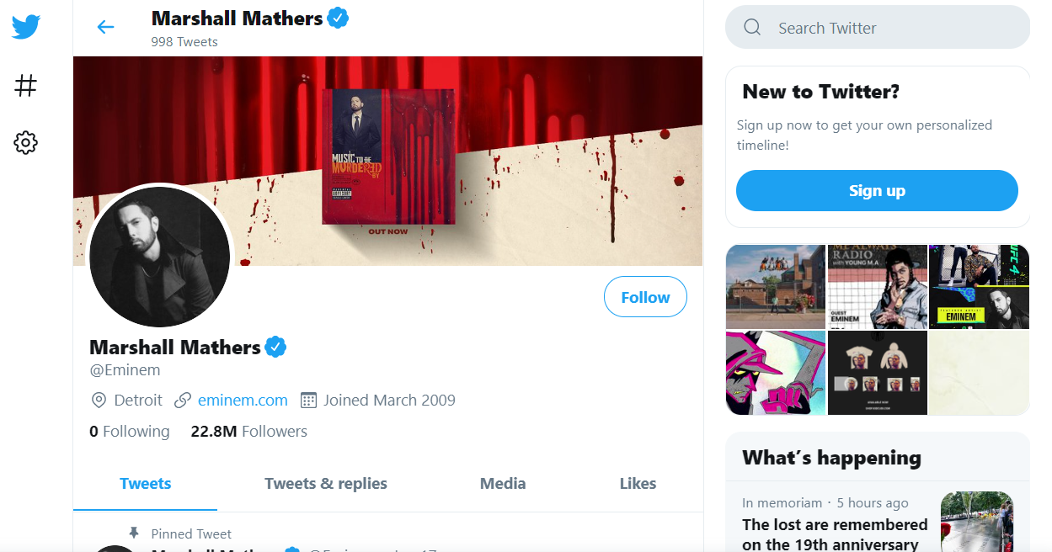1052x552 pixels.
Task: Open Settings gear icon in sidebar
Action: (26, 143)
